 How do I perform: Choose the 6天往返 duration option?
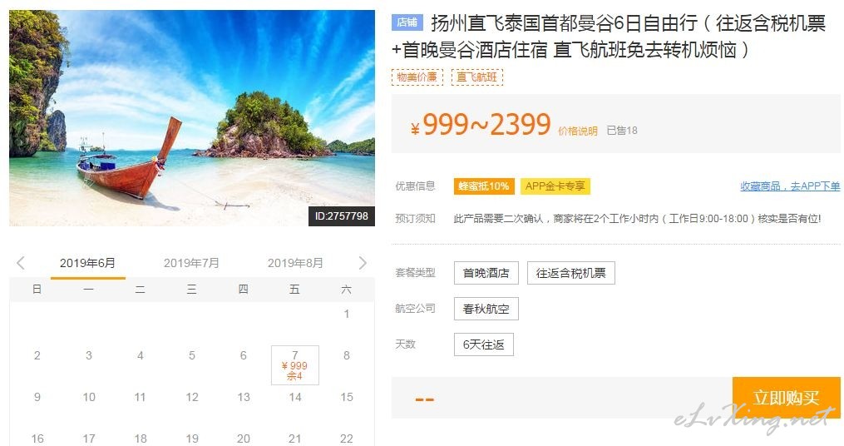pyautogui.click(x=484, y=344)
